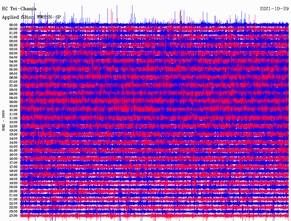291x221 pixels.
Task: Select the 18:00 time label
Action: pyautogui.click(x=13, y=171)
